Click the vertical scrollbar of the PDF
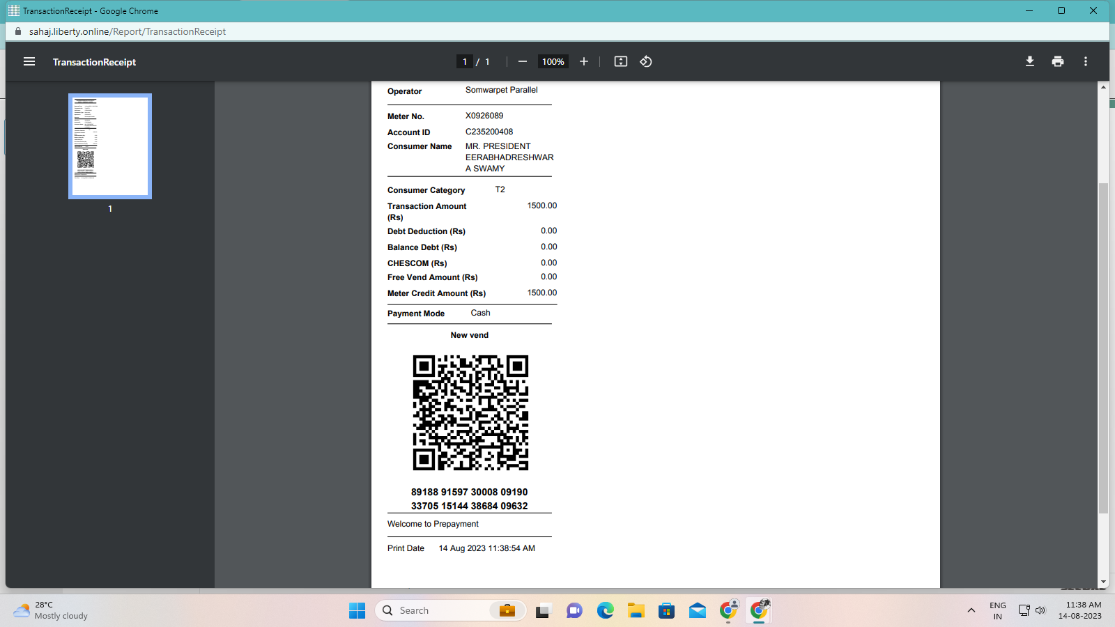This screenshot has width=1115, height=627. 1103,348
